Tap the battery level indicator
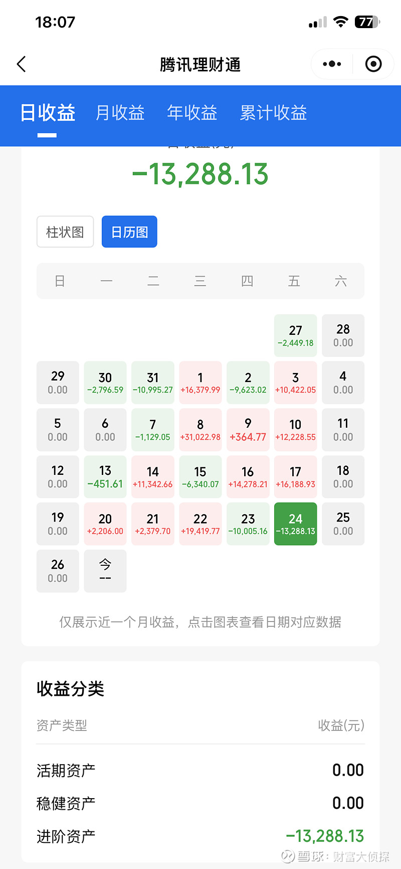 pyautogui.click(x=367, y=22)
